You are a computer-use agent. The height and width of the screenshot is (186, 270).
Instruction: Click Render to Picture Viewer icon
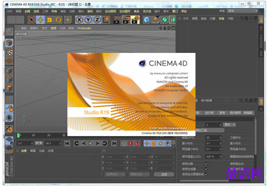126,20
